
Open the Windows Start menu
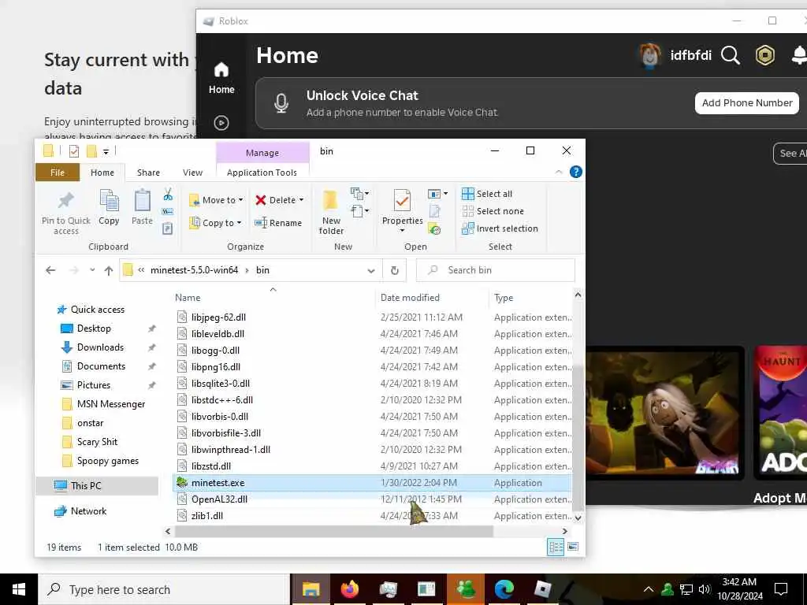coord(19,589)
